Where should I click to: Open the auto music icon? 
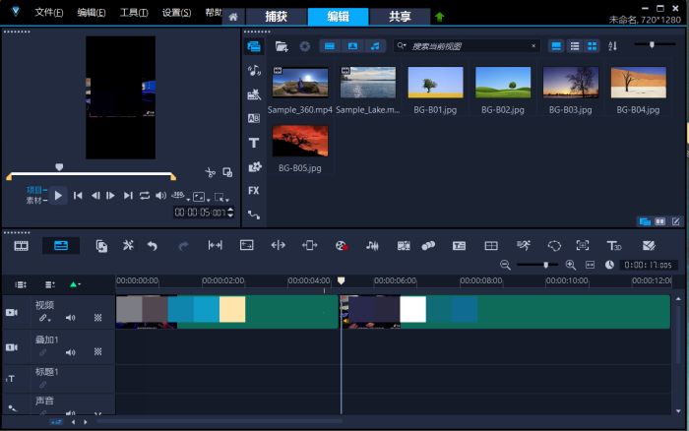coord(404,246)
